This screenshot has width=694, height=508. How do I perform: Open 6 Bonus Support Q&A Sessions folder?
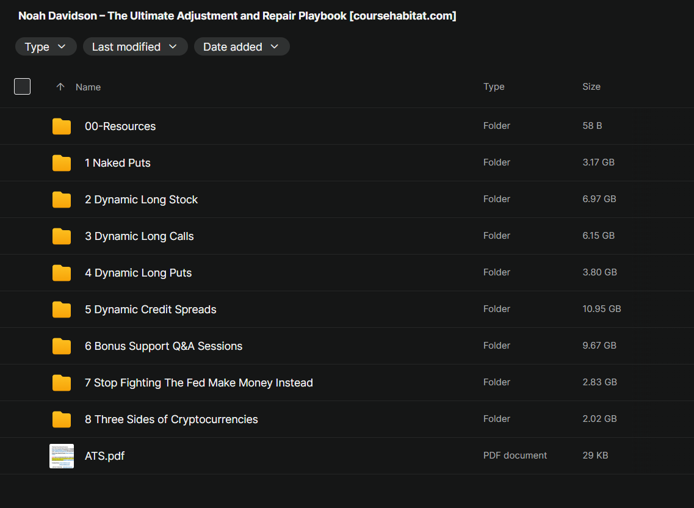[x=164, y=346]
